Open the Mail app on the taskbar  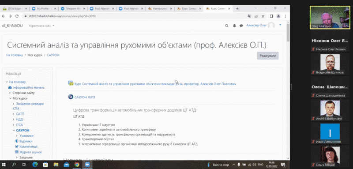[67, 165]
